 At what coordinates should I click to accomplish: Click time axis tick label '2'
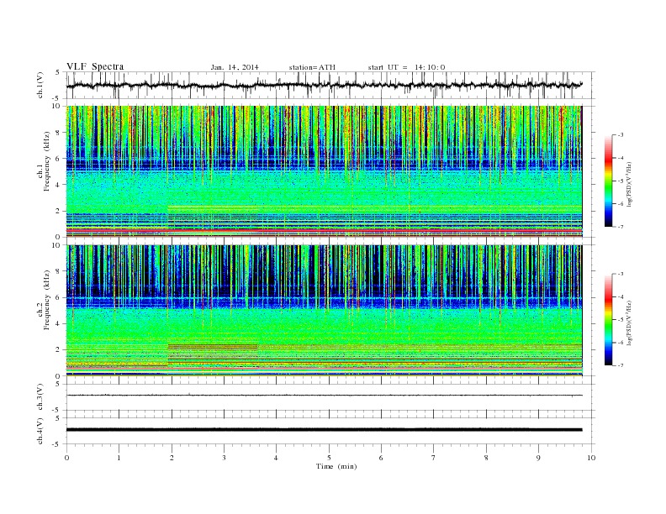coord(172,458)
